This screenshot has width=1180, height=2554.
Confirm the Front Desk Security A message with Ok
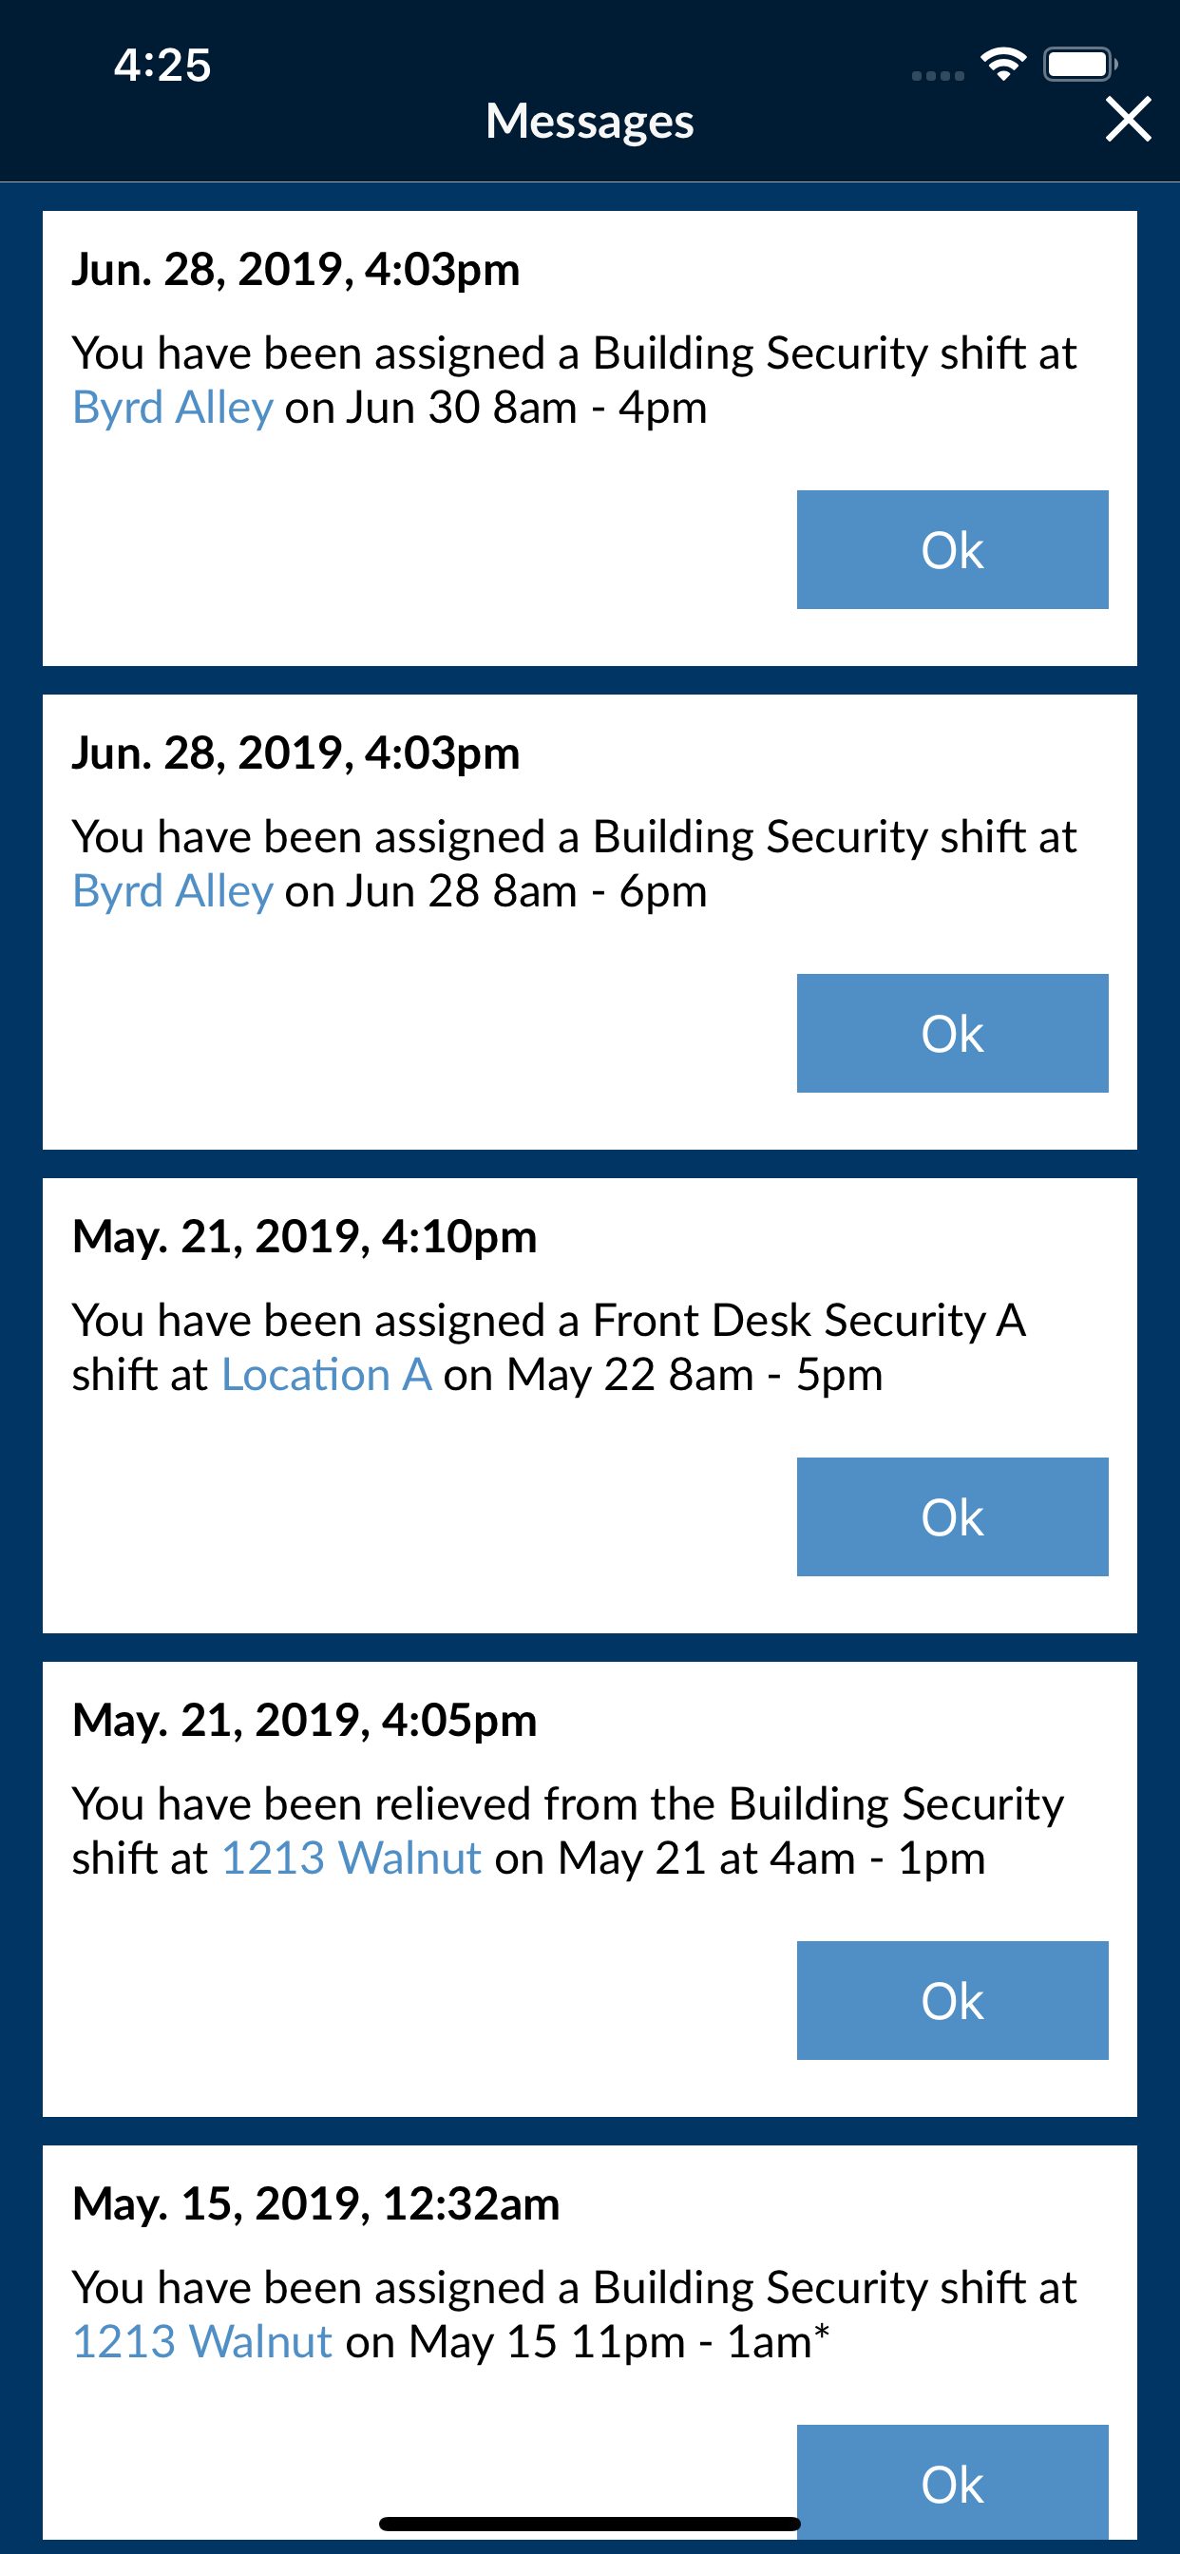(952, 1517)
